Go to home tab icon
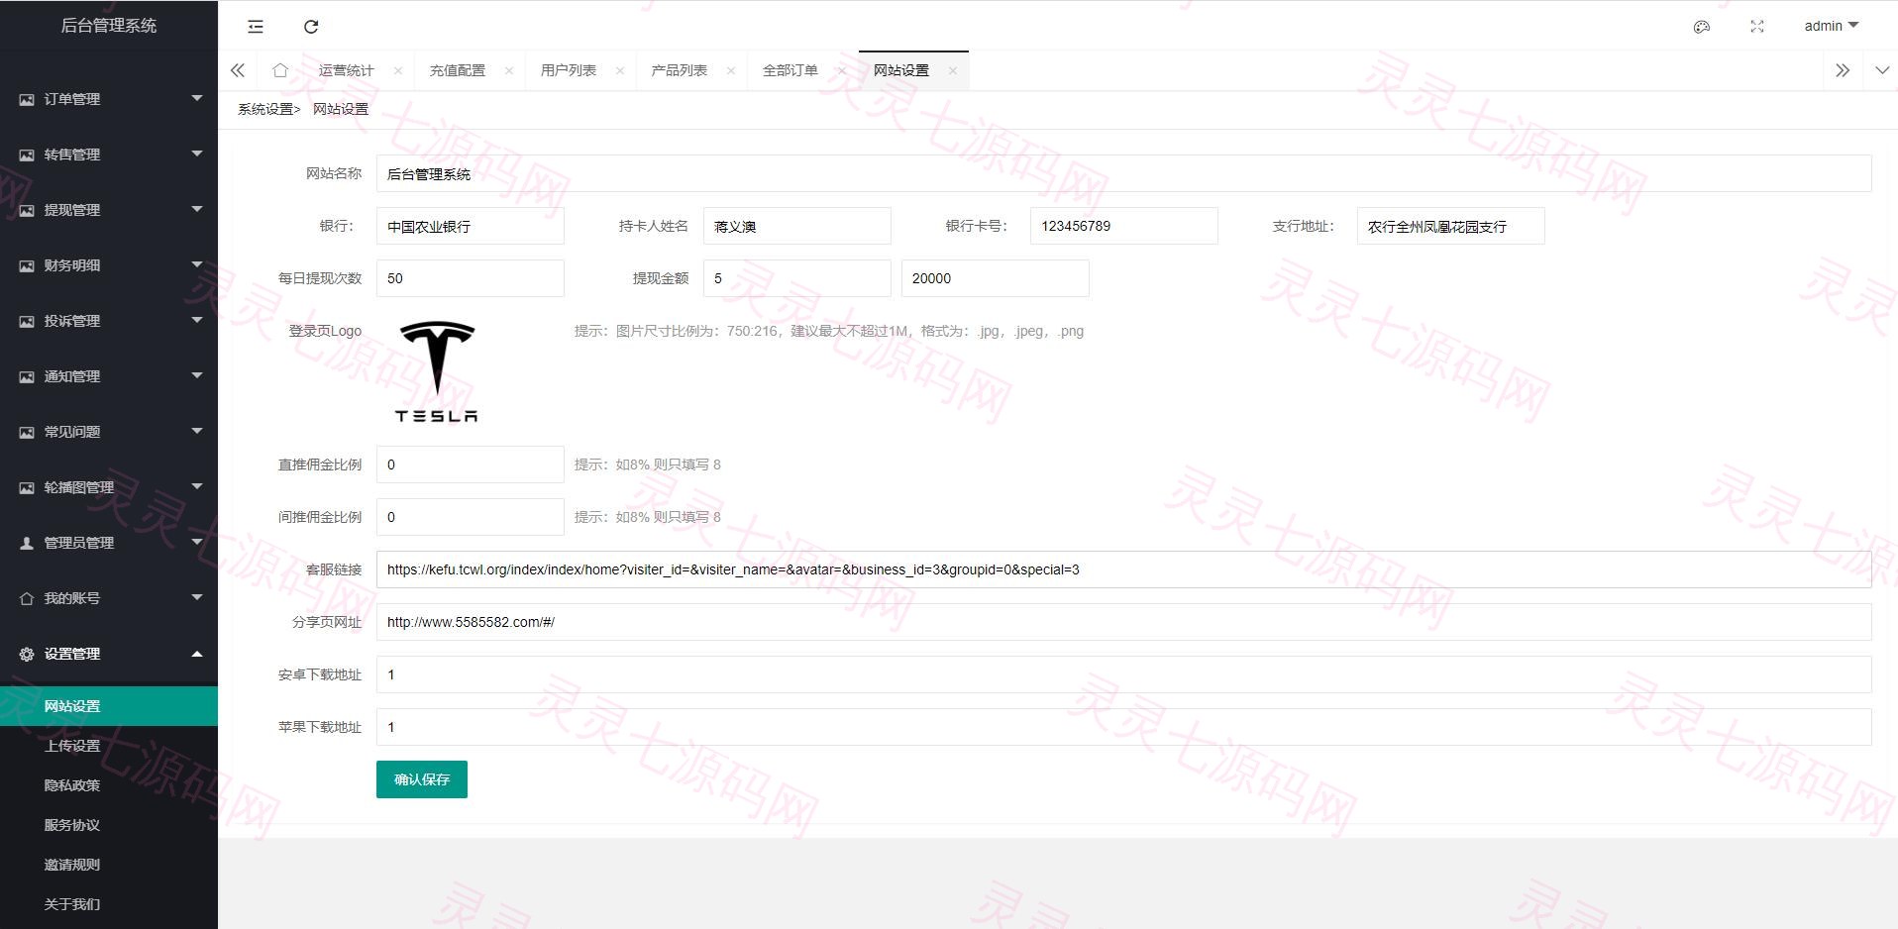The width and height of the screenshot is (1898, 929). pos(280,70)
